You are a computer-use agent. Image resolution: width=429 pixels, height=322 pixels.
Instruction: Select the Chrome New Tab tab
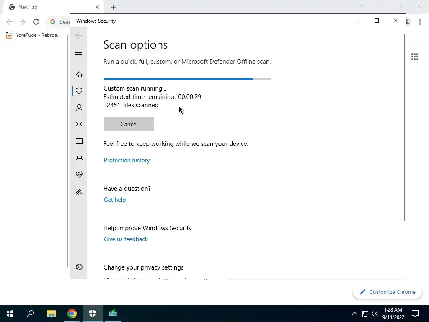[53, 7]
